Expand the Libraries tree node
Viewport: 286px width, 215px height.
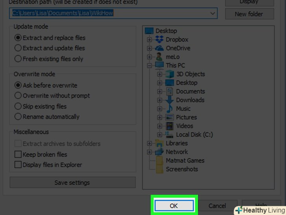pyautogui.click(x=149, y=143)
